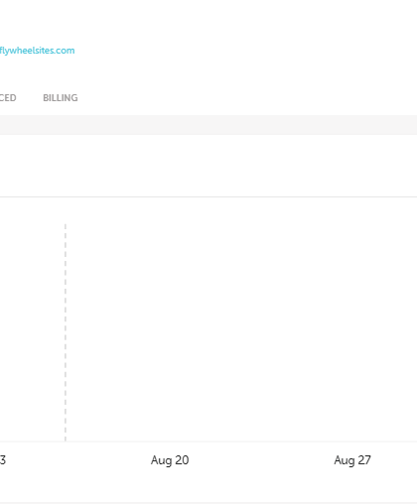Select the Aug 27 axis label
This screenshot has width=417, height=504.
352,460
